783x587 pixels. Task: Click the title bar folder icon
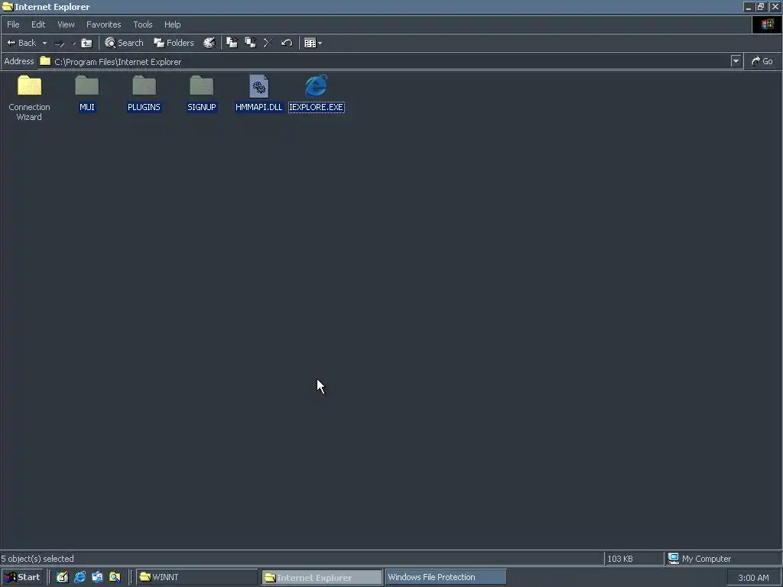(8, 7)
